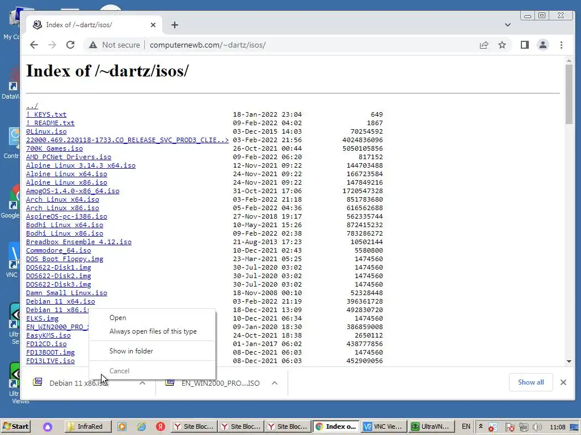This screenshot has width=581, height=435.
Task: Launch Internet Explorer from taskbar
Action: click(x=141, y=427)
